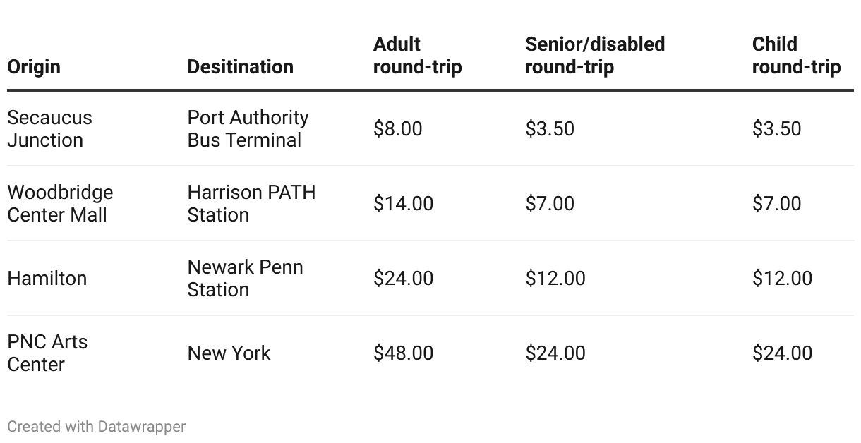This screenshot has height=443, width=861.
Task: Select the Hamilton origin cell
Action: pos(47,279)
